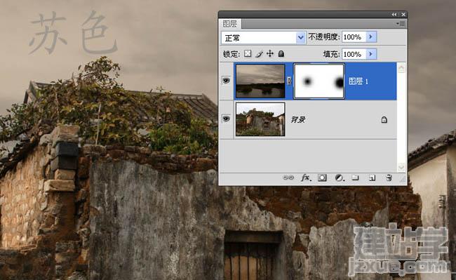Switch to the 图层 panel tab
This screenshot has height=280, width=456.
(229, 24)
